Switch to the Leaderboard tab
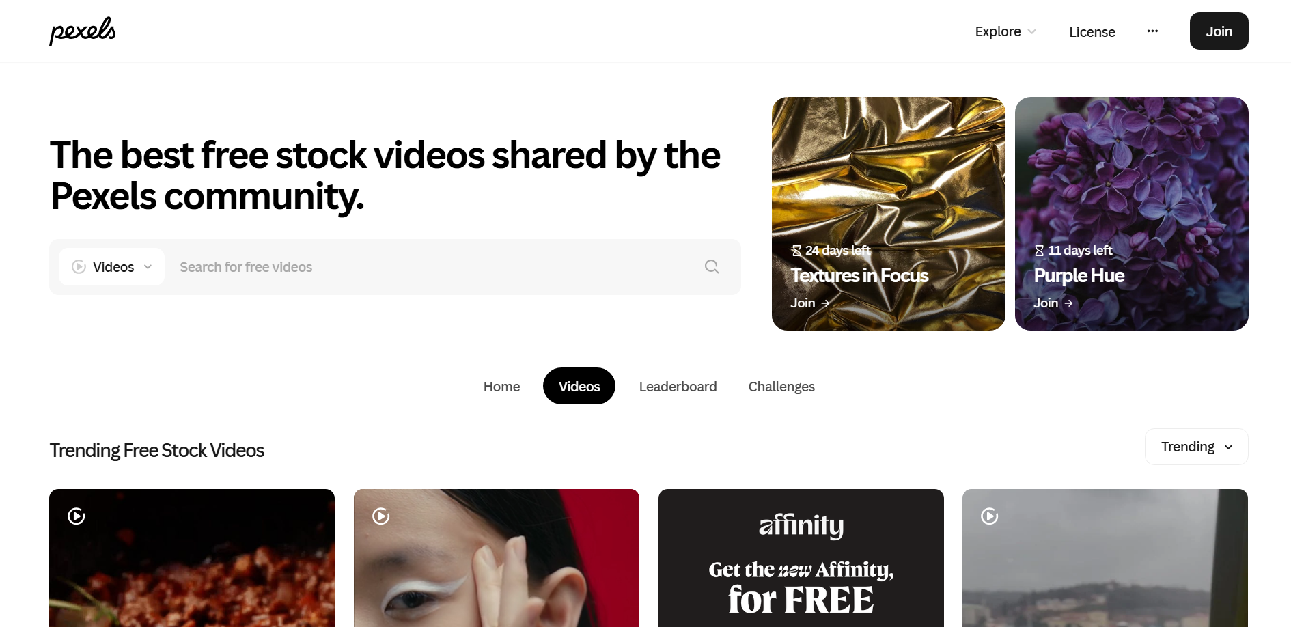 point(678,387)
